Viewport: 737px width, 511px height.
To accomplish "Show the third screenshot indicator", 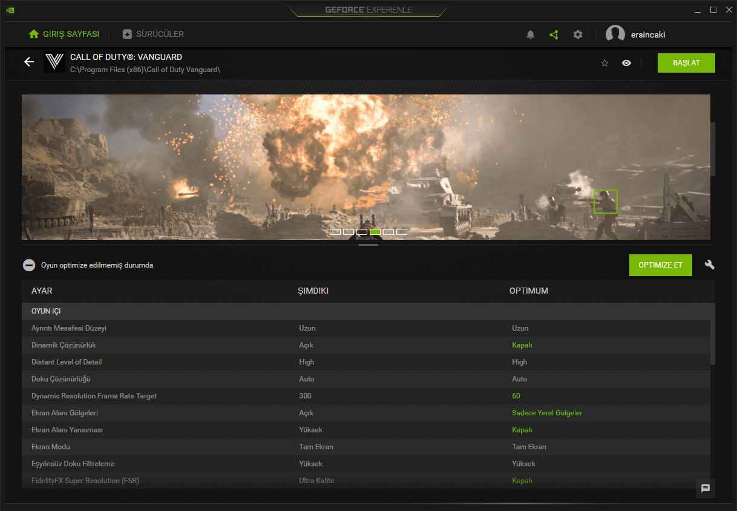I will (x=362, y=232).
